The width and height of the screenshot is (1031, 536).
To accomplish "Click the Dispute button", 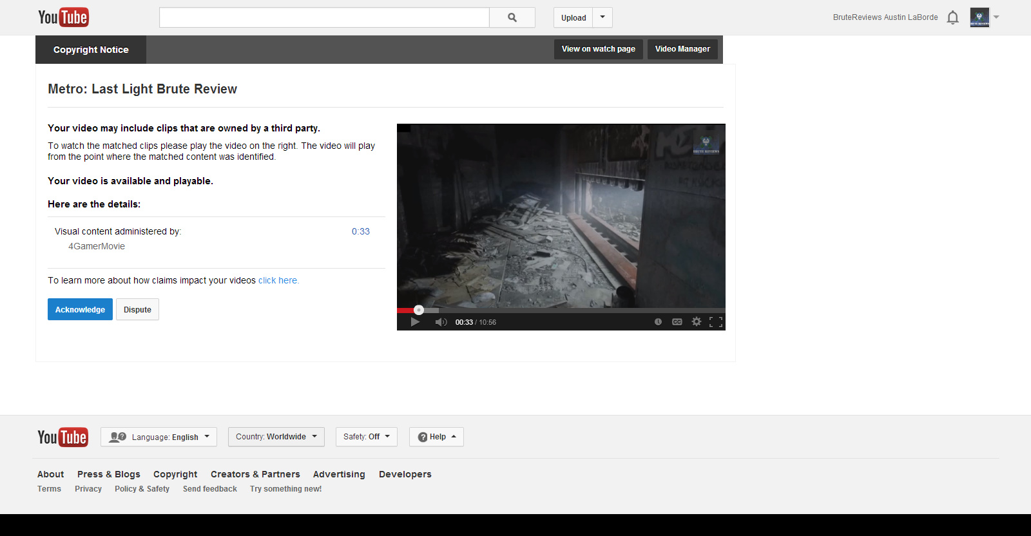I will (x=137, y=309).
